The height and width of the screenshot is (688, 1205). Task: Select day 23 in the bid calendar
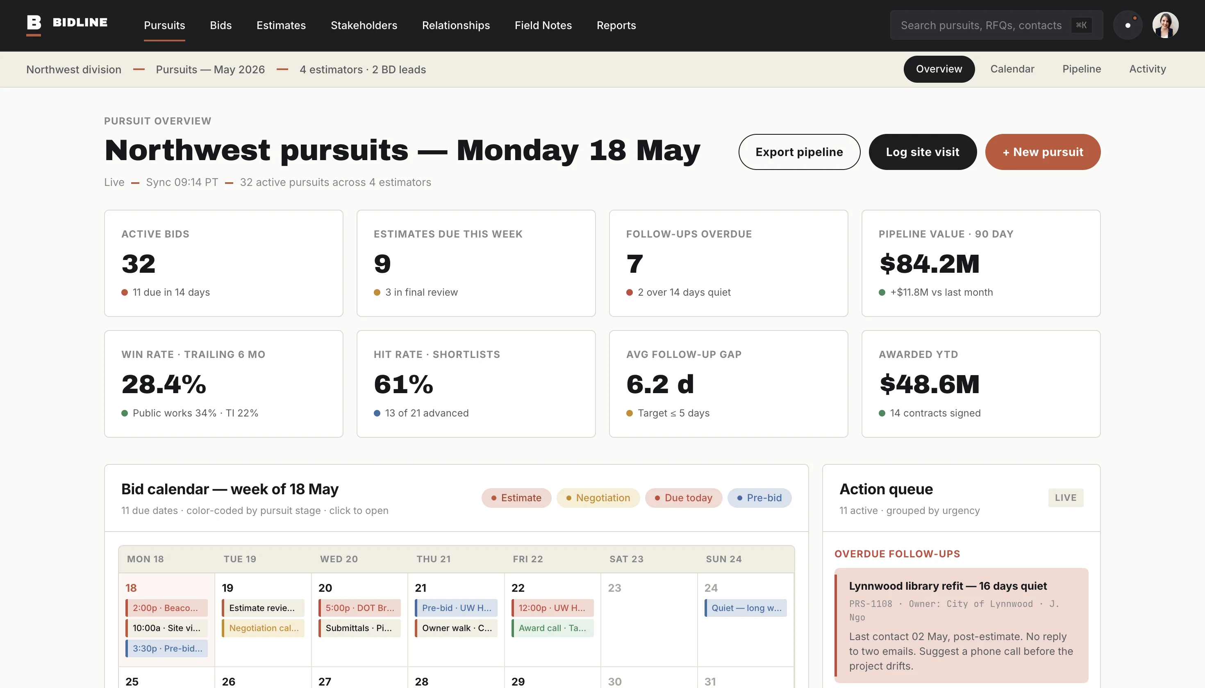649,620
